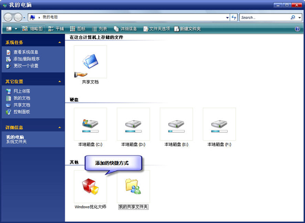305x223 pixels.
Task: Click the 本地磁盘 (E:) label text
Action: pos(176,145)
